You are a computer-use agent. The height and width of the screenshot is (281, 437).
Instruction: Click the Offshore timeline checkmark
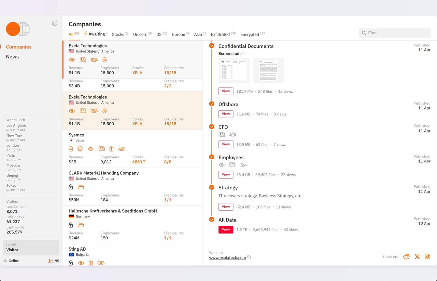pos(212,104)
